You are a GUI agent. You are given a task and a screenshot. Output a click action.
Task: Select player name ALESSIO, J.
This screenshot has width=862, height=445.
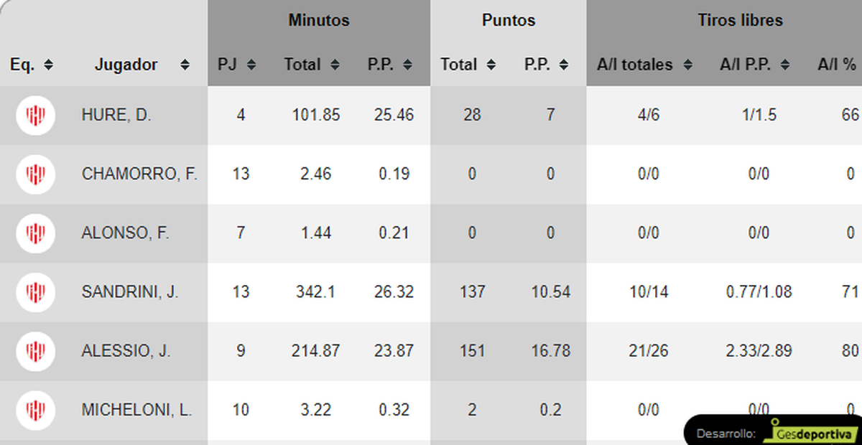[x=126, y=351]
